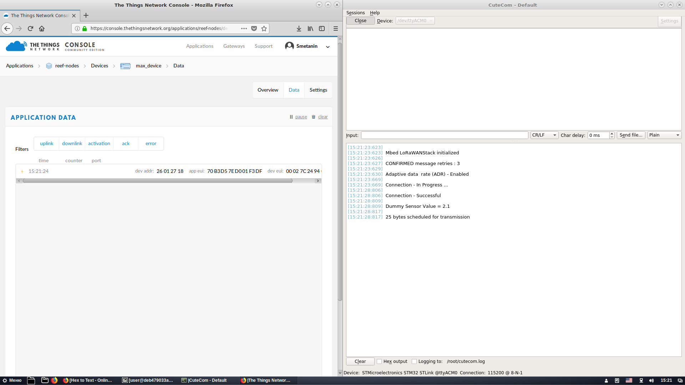
Task: Click the site info icon in address bar
Action: pos(77,29)
